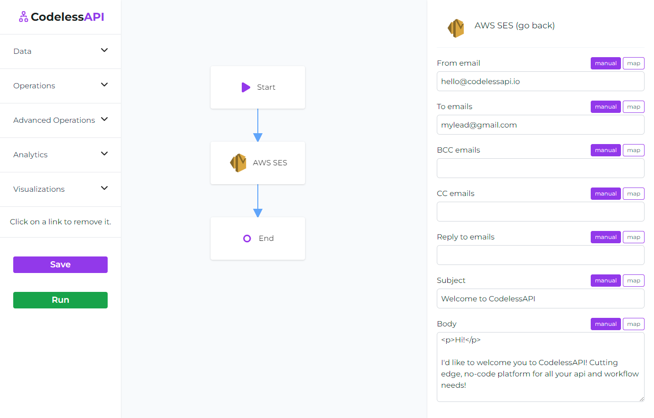This screenshot has height=418, width=654.
Task: Click AWS SES (go back) link
Action: (x=514, y=26)
